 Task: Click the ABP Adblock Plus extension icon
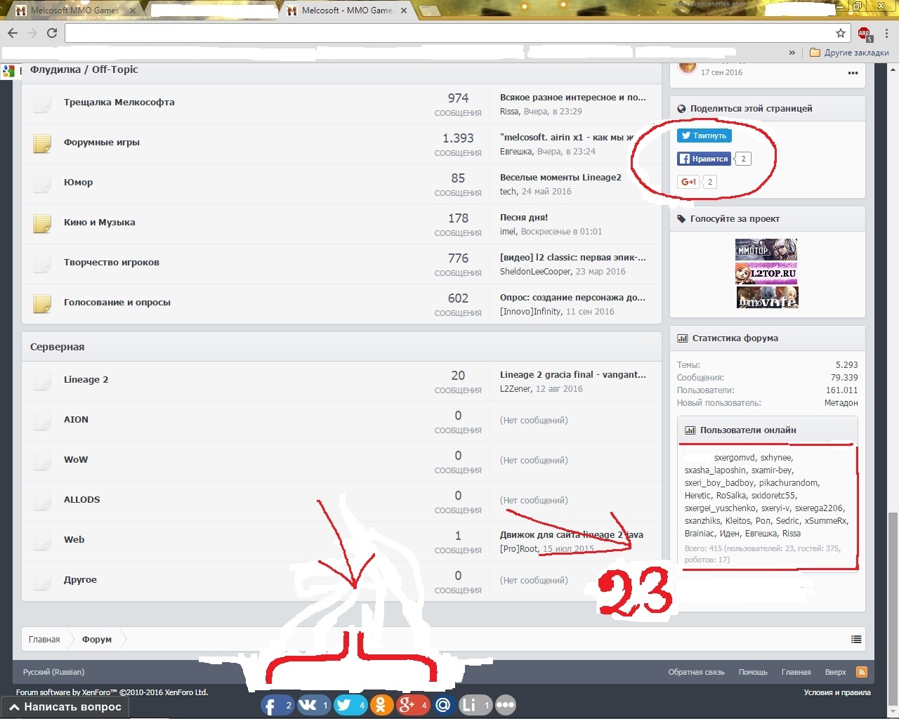pos(865,34)
